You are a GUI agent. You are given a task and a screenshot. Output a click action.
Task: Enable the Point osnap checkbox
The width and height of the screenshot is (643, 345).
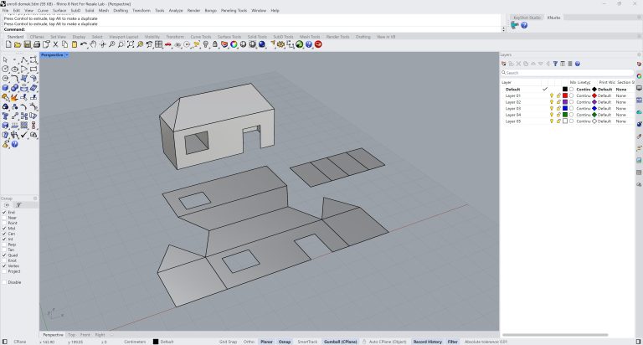pos(4,224)
